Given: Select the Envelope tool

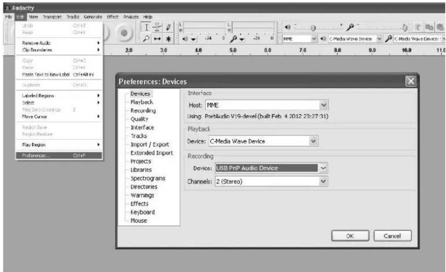Looking at the screenshot, I should tap(157, 28).
